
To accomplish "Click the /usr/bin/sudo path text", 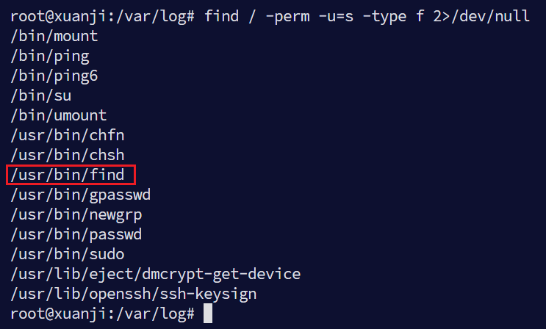I will pyautogui.click(x=68, y=255).
